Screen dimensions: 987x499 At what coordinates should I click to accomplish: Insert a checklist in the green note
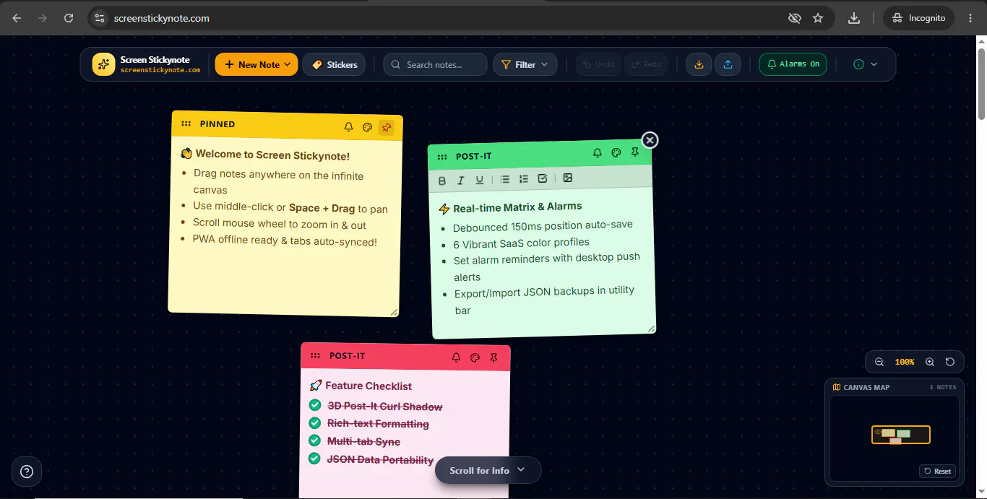point(543,178)
